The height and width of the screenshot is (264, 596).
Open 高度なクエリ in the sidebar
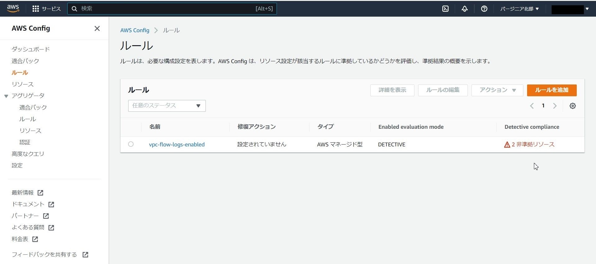tap(28, 154)
